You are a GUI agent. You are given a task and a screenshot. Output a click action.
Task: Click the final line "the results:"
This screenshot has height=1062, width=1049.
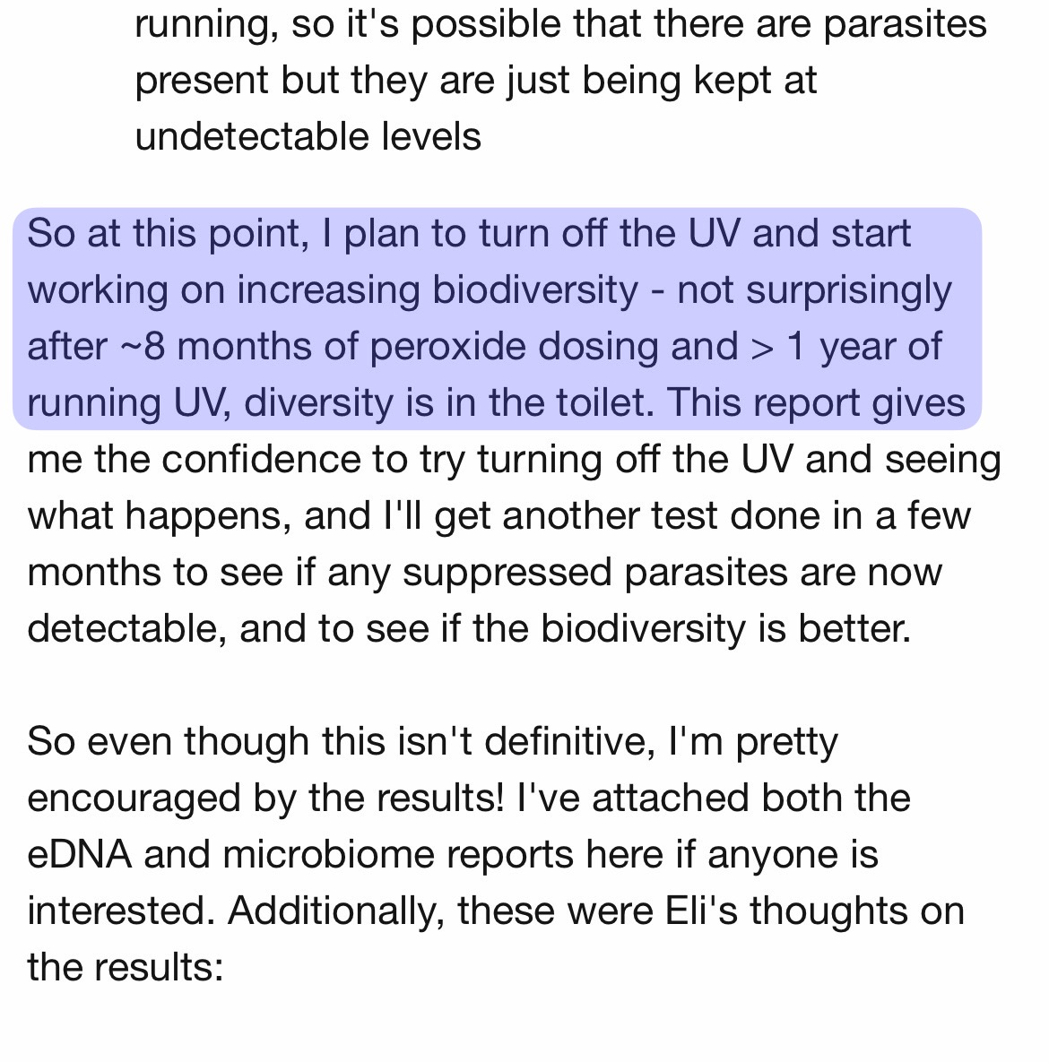tap(126, 966)
